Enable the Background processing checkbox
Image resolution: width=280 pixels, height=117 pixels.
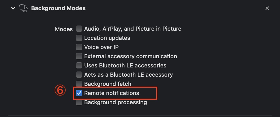(x=79, y=102)
